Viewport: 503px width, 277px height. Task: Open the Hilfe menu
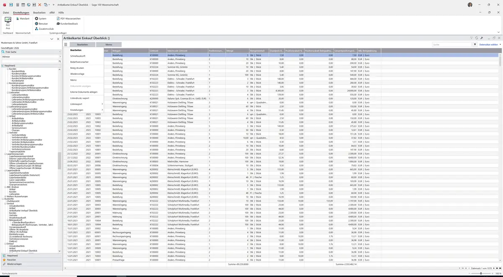(x=61, y=13)
